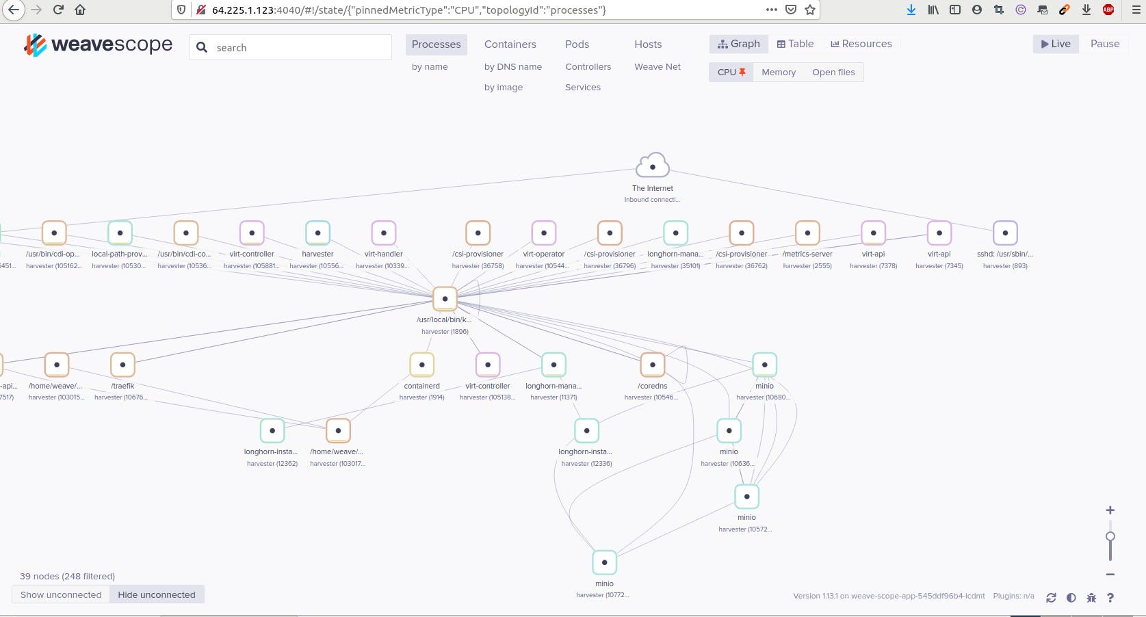Open browser hamburger menu
The height and width of the screenshot is (617, 1146).
pyautogui.click(x=1136, y=10)
